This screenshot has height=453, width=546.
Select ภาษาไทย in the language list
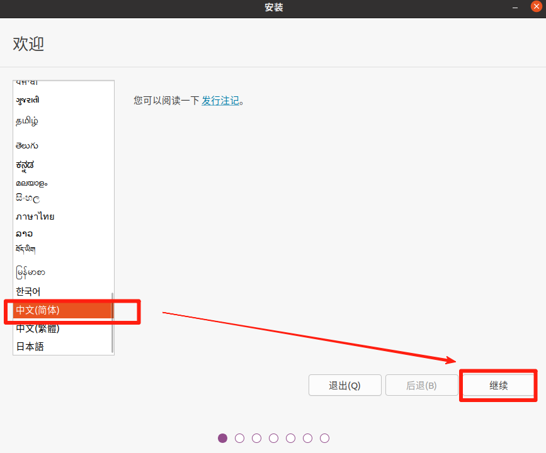[64, 216]
